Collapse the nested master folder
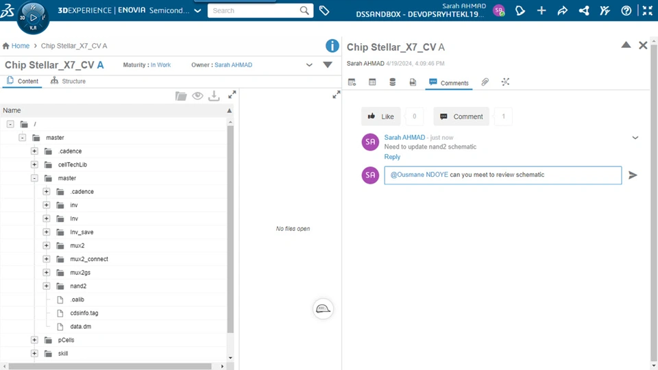658x370 pixels. point(34,178)
